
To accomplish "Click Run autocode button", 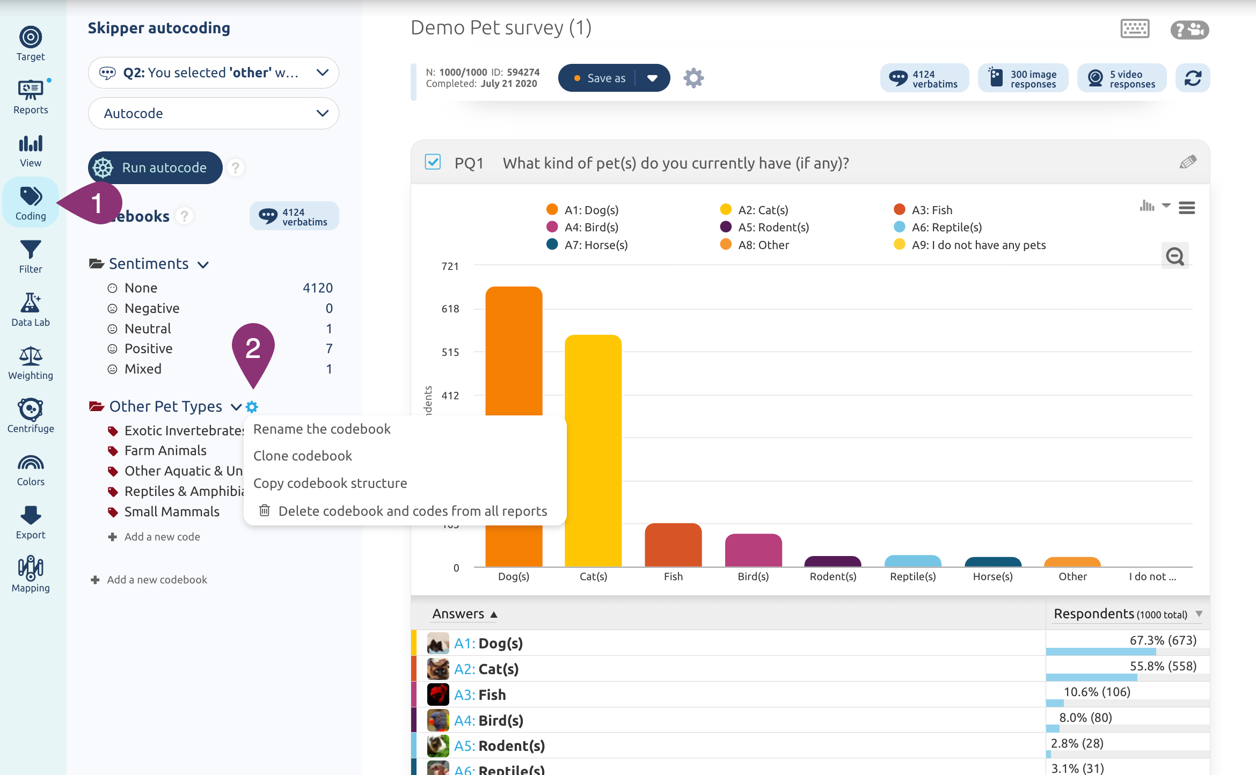I will tap(155, 167).
